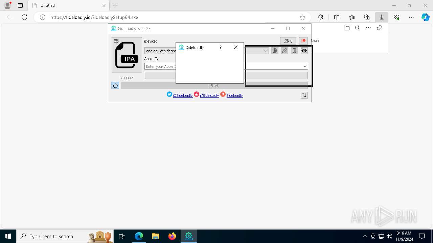Image resolution: width=433 pixels, height=243 pixels.
Task: Pin the downloads panel
Action: (379, 28)
